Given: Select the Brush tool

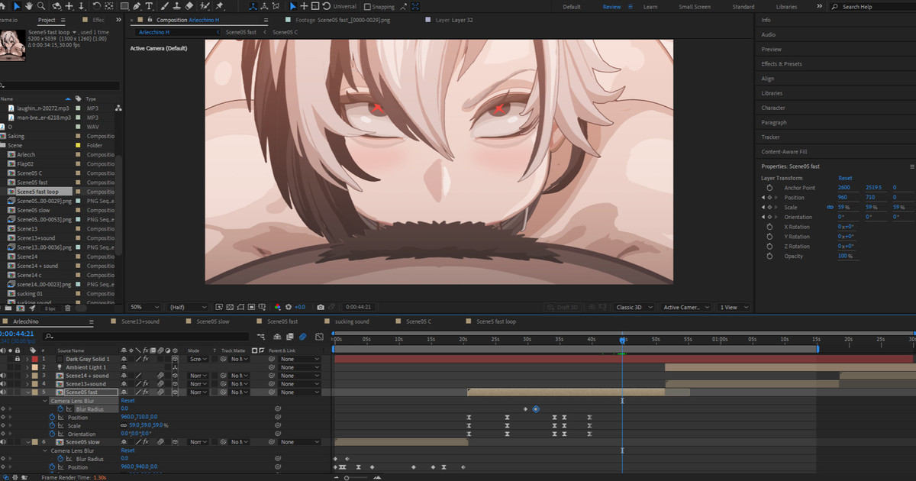Looking at the screenshot, I should coord(164,6).
